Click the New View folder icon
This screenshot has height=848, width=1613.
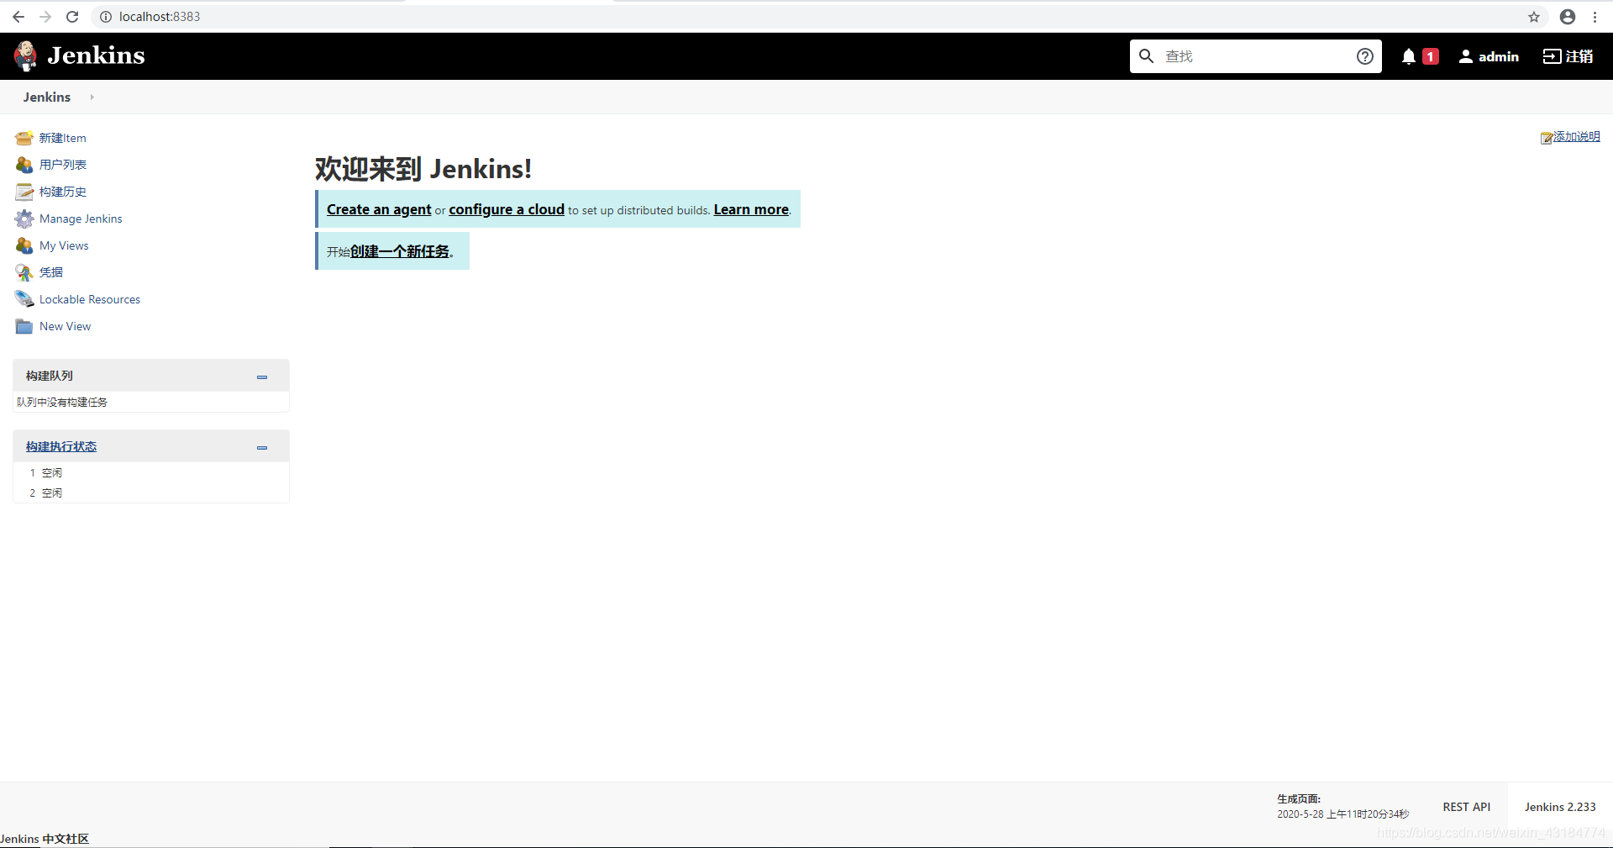24,326
